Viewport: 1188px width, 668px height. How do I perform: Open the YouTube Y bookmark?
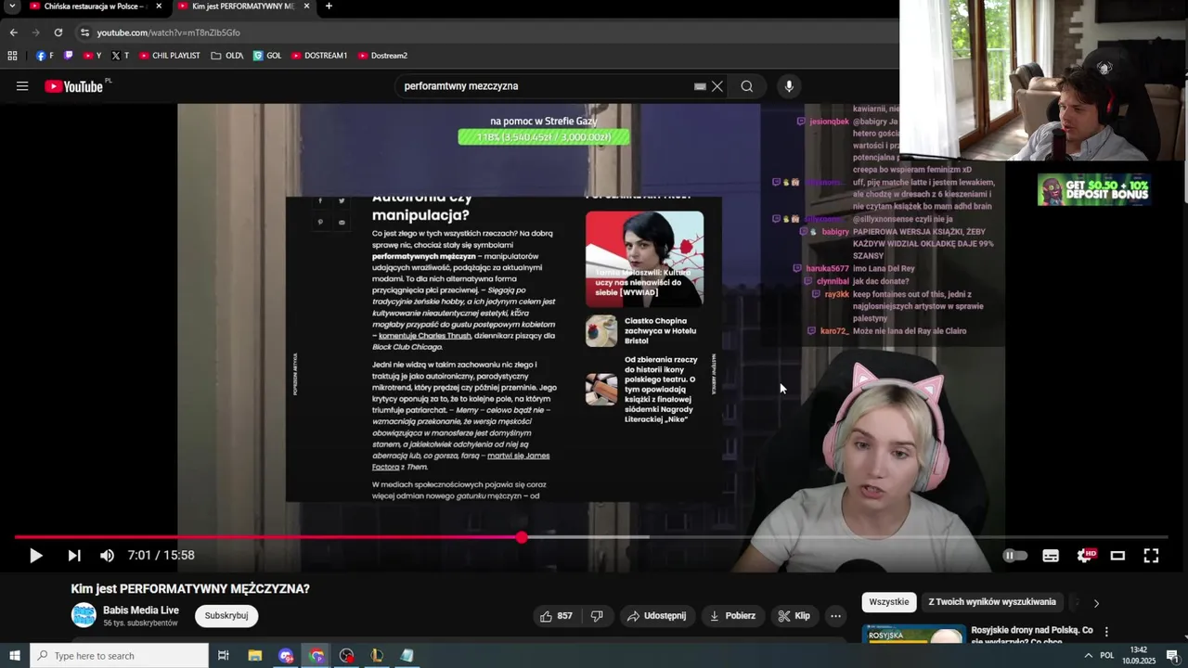coord(93,56)
